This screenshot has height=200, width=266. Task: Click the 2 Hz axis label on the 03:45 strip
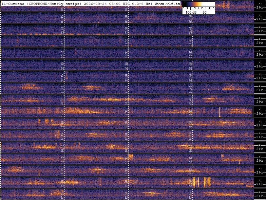(x=259, y=19)
